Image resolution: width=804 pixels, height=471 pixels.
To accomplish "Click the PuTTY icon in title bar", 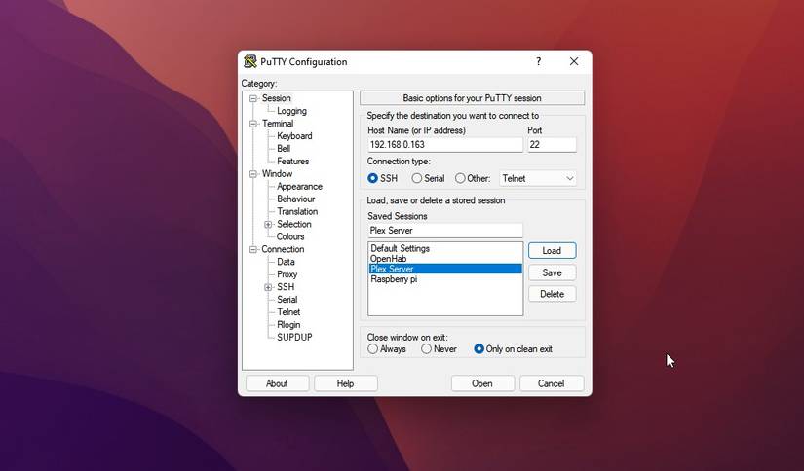I will click(250, 62).
